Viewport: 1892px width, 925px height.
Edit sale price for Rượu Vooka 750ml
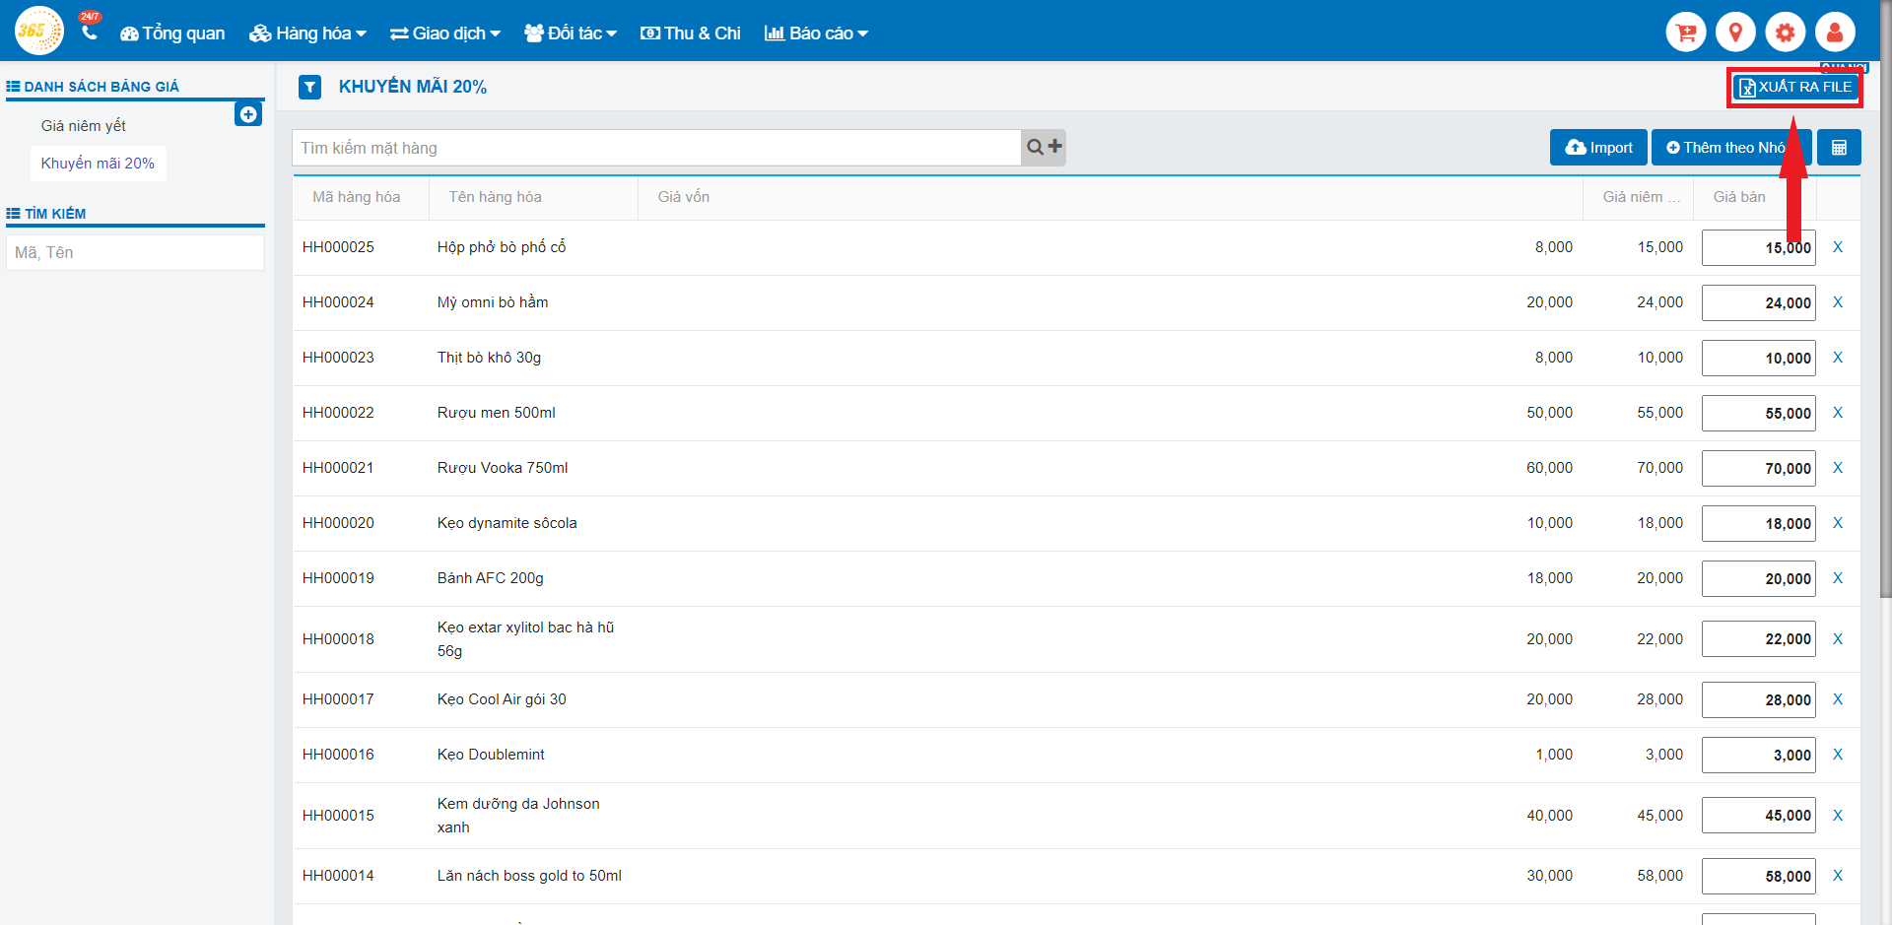1758,469
